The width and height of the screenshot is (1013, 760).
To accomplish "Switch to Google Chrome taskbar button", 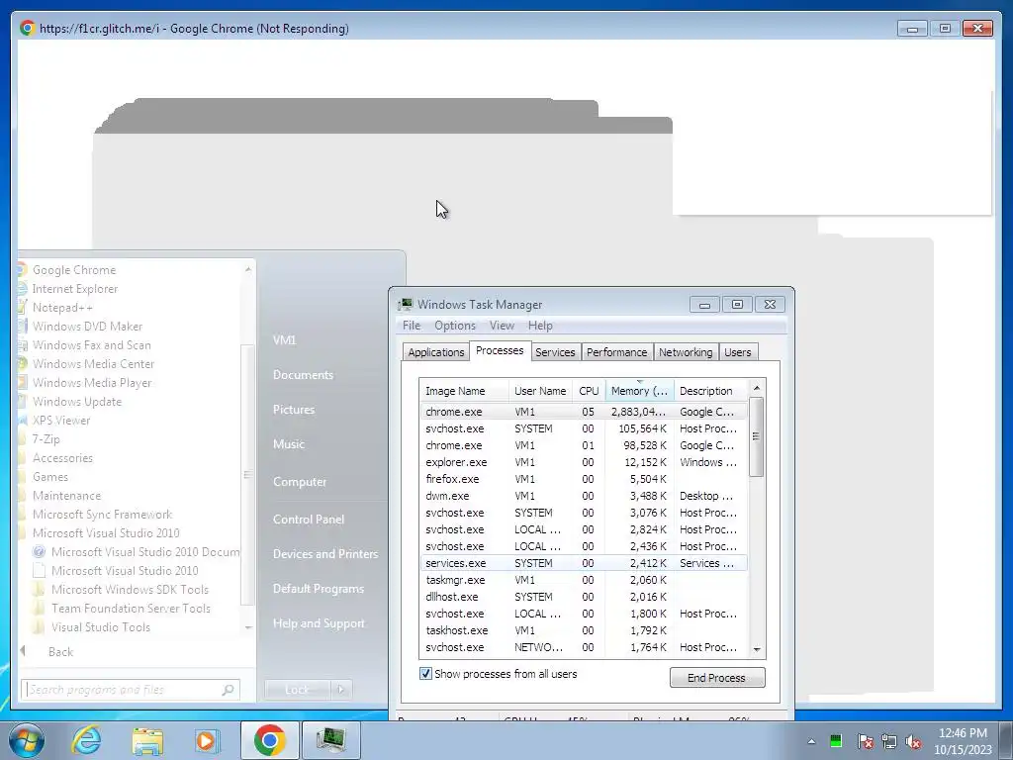I will click(x=269, y=740).
